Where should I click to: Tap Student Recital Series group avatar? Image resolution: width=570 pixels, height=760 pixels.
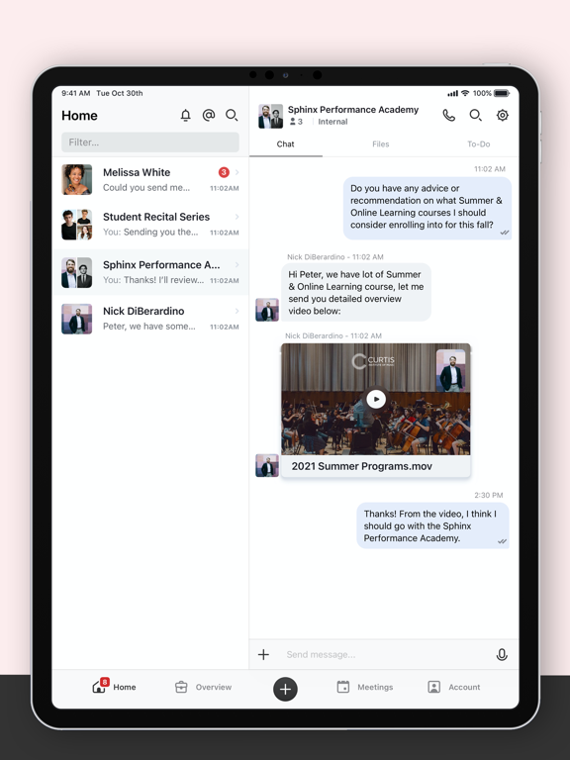(x=76, y=225)
